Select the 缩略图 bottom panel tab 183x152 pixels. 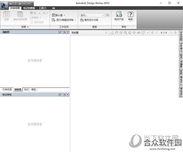(18, 89)
